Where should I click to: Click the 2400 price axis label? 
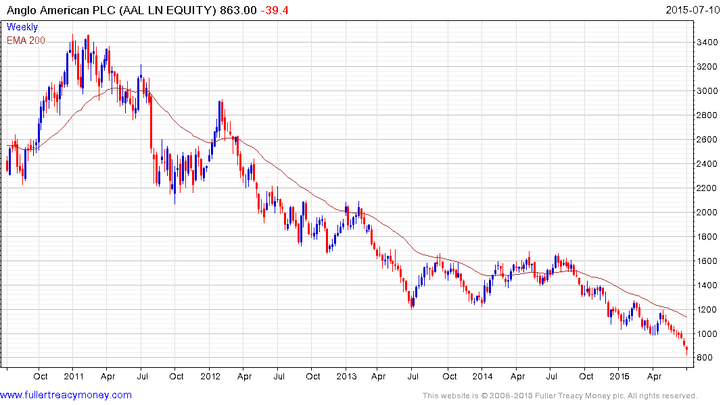(707, 164)
